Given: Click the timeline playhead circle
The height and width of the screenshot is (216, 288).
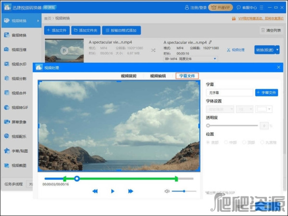Looking at the screenshot, I should (x=77, y=179).
